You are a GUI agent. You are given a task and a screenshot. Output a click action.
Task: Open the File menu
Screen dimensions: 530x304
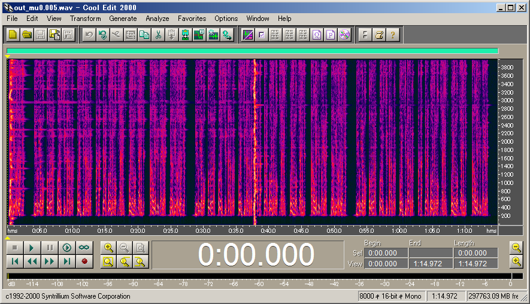pos(12,19)
